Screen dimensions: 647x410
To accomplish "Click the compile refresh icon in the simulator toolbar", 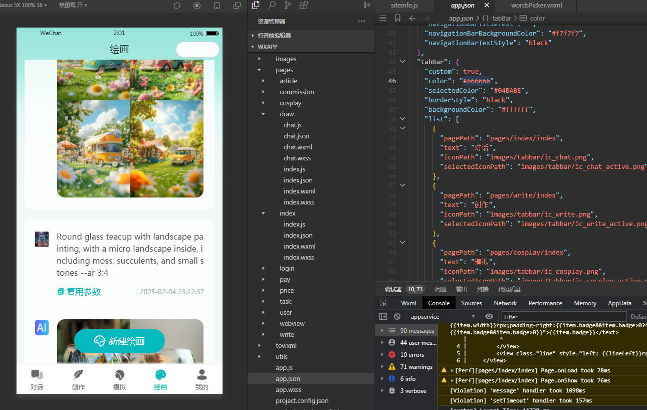I will pos(177,6).
